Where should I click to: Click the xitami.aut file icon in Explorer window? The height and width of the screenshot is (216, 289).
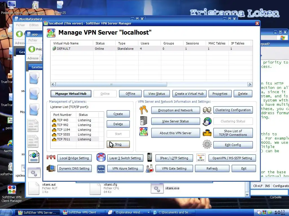click(34, 188)
